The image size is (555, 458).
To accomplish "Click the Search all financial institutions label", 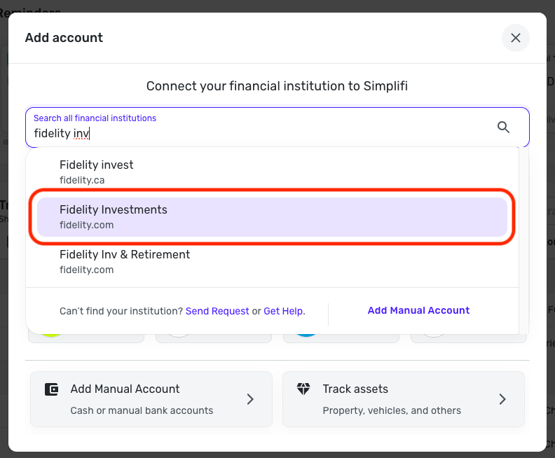I will point(95,118).
